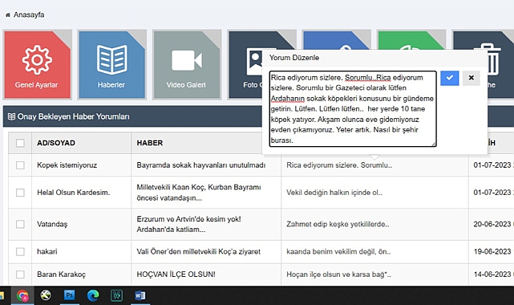Click the date 19-06-2023 in hakari row
The image size is (514, 305).
coord(493,251)
